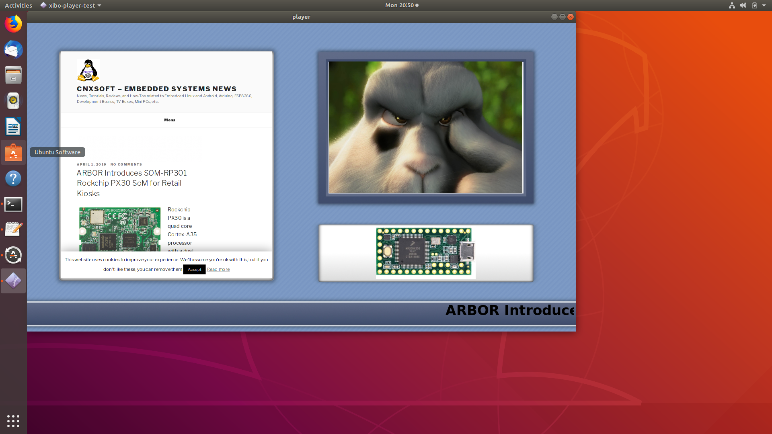The image size is (772, 434).
Task: Expand the system menu arrow
Action: pyautogui.click(x=764, y=5)
